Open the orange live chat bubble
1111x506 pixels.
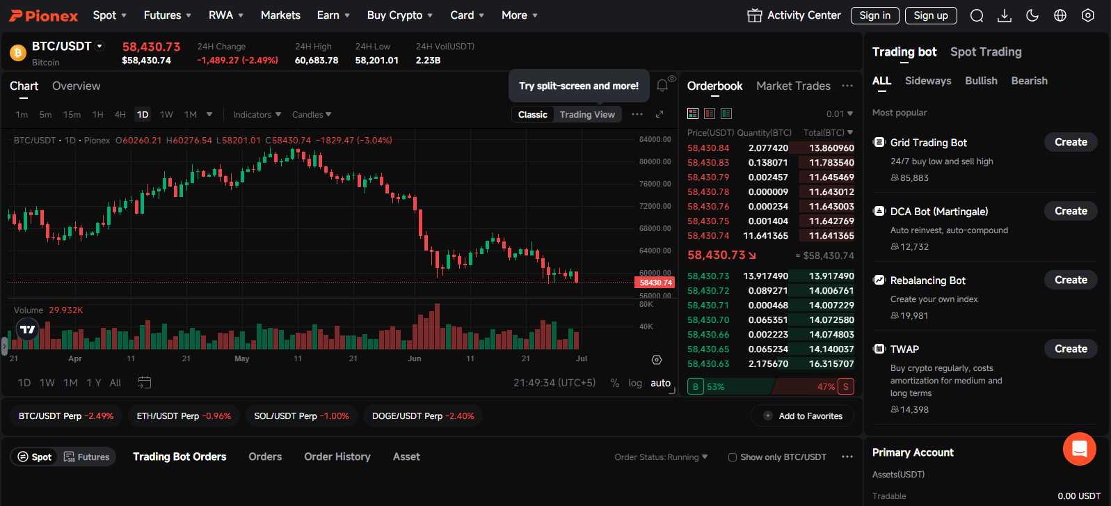coord(1080,449)
